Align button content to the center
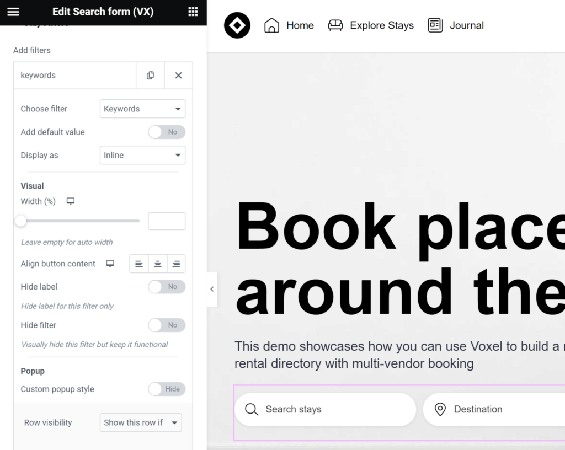Screen dimensions: 565x450 click(x=158, y=264)
